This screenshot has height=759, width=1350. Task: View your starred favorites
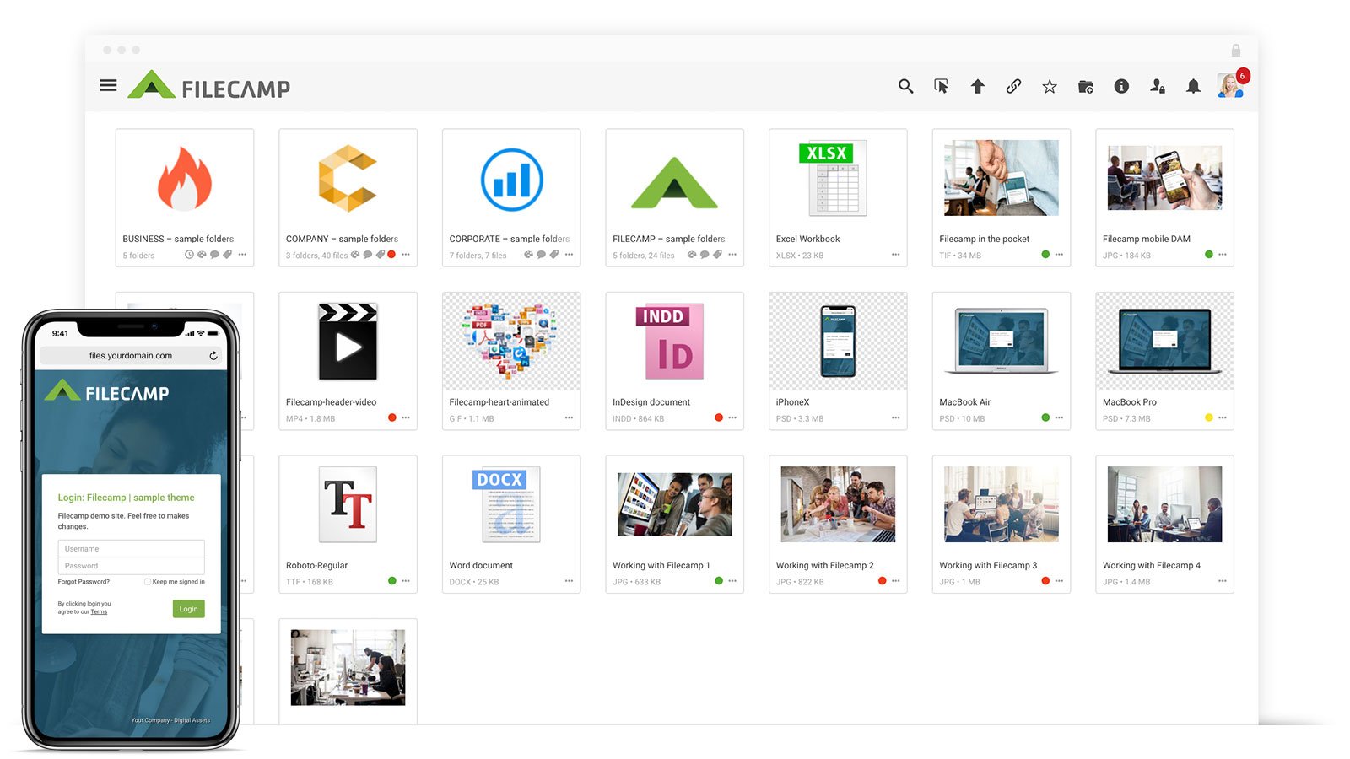click(1049, 87)
